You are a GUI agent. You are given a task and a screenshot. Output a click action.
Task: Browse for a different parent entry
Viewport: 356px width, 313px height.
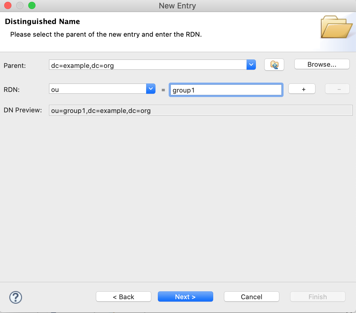pos(322,64)
